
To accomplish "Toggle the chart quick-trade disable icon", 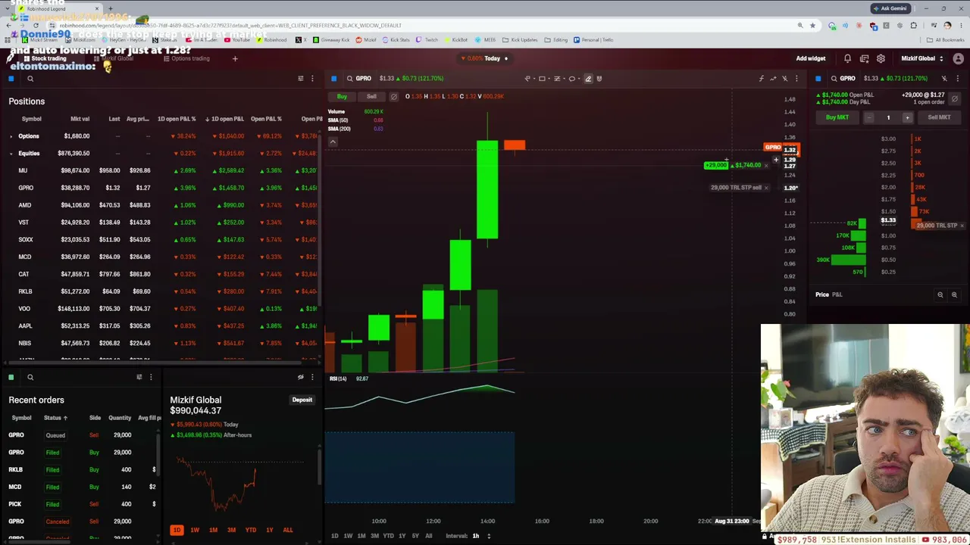I will tap(393, 97).
